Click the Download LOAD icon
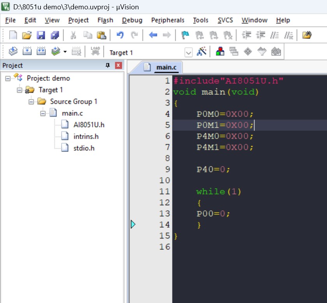Image resolution: width=327 pixels, height=303 pixels. (95, 52)
